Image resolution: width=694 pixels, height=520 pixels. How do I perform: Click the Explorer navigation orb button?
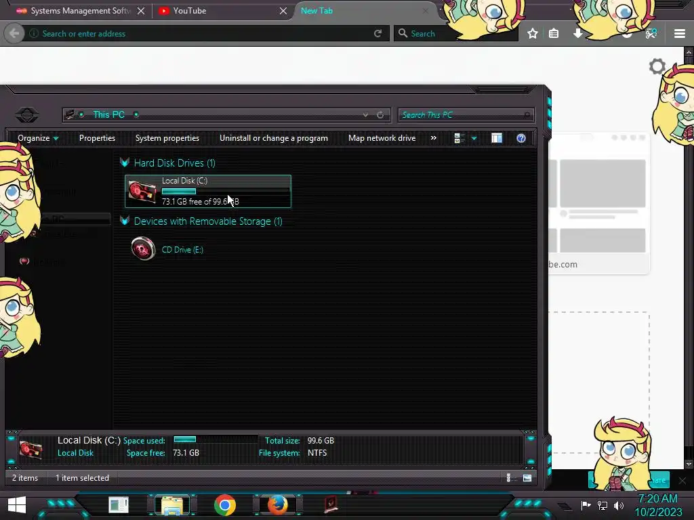27,115
